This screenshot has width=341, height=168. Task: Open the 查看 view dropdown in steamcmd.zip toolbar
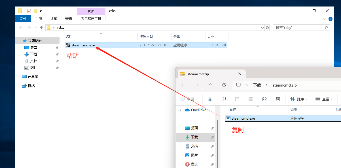pos(324,99)
